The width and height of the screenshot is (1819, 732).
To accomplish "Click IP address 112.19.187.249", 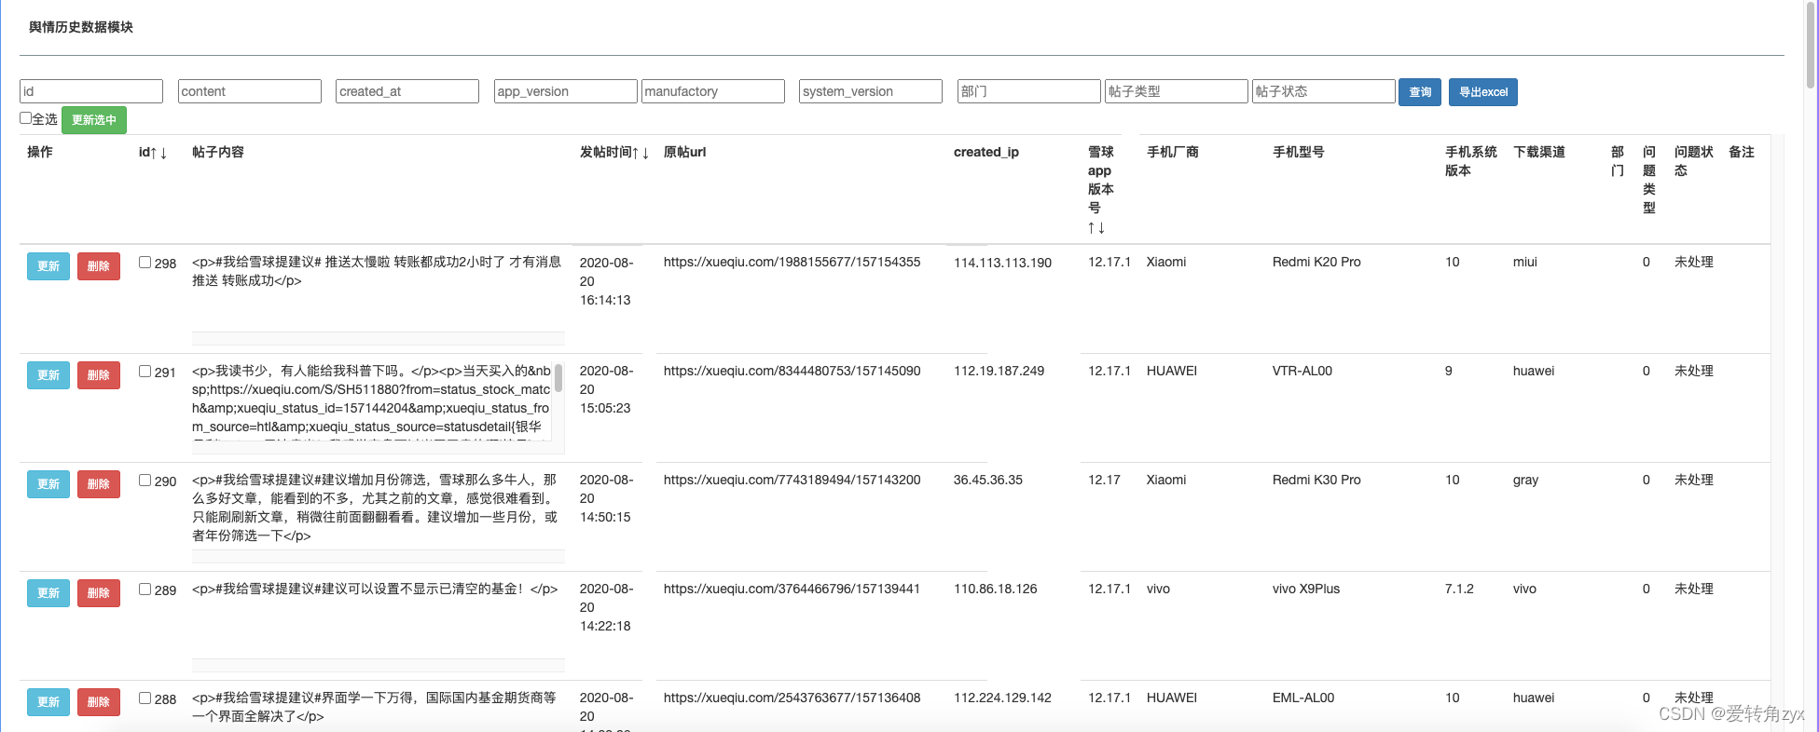I will [x=999, y=372].
